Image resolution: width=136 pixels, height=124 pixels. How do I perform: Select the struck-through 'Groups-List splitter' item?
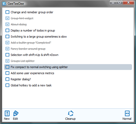[22, 61]
